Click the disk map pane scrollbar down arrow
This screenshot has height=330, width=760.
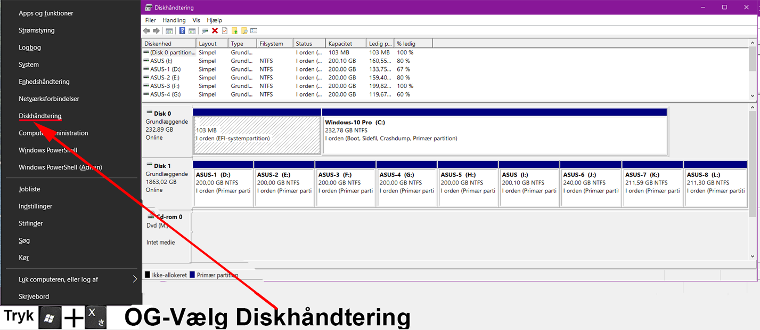[x=753, y=256]
